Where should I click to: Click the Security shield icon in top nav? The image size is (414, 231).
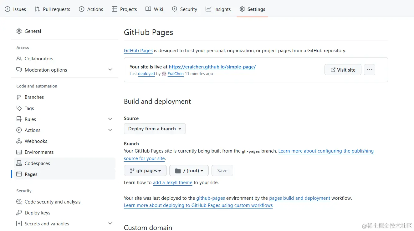coord(175,9)
